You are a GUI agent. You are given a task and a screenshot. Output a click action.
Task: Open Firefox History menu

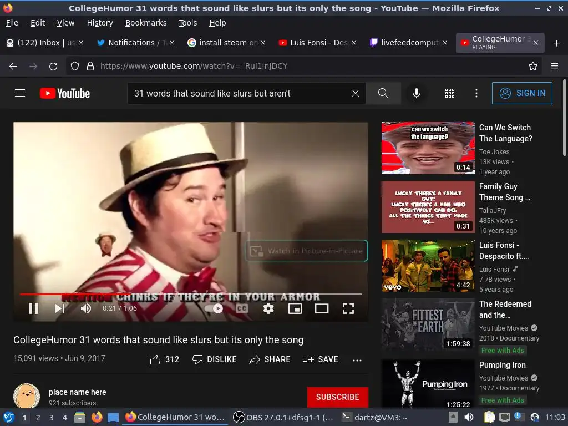pyautogui.click(x=100, y=23)
